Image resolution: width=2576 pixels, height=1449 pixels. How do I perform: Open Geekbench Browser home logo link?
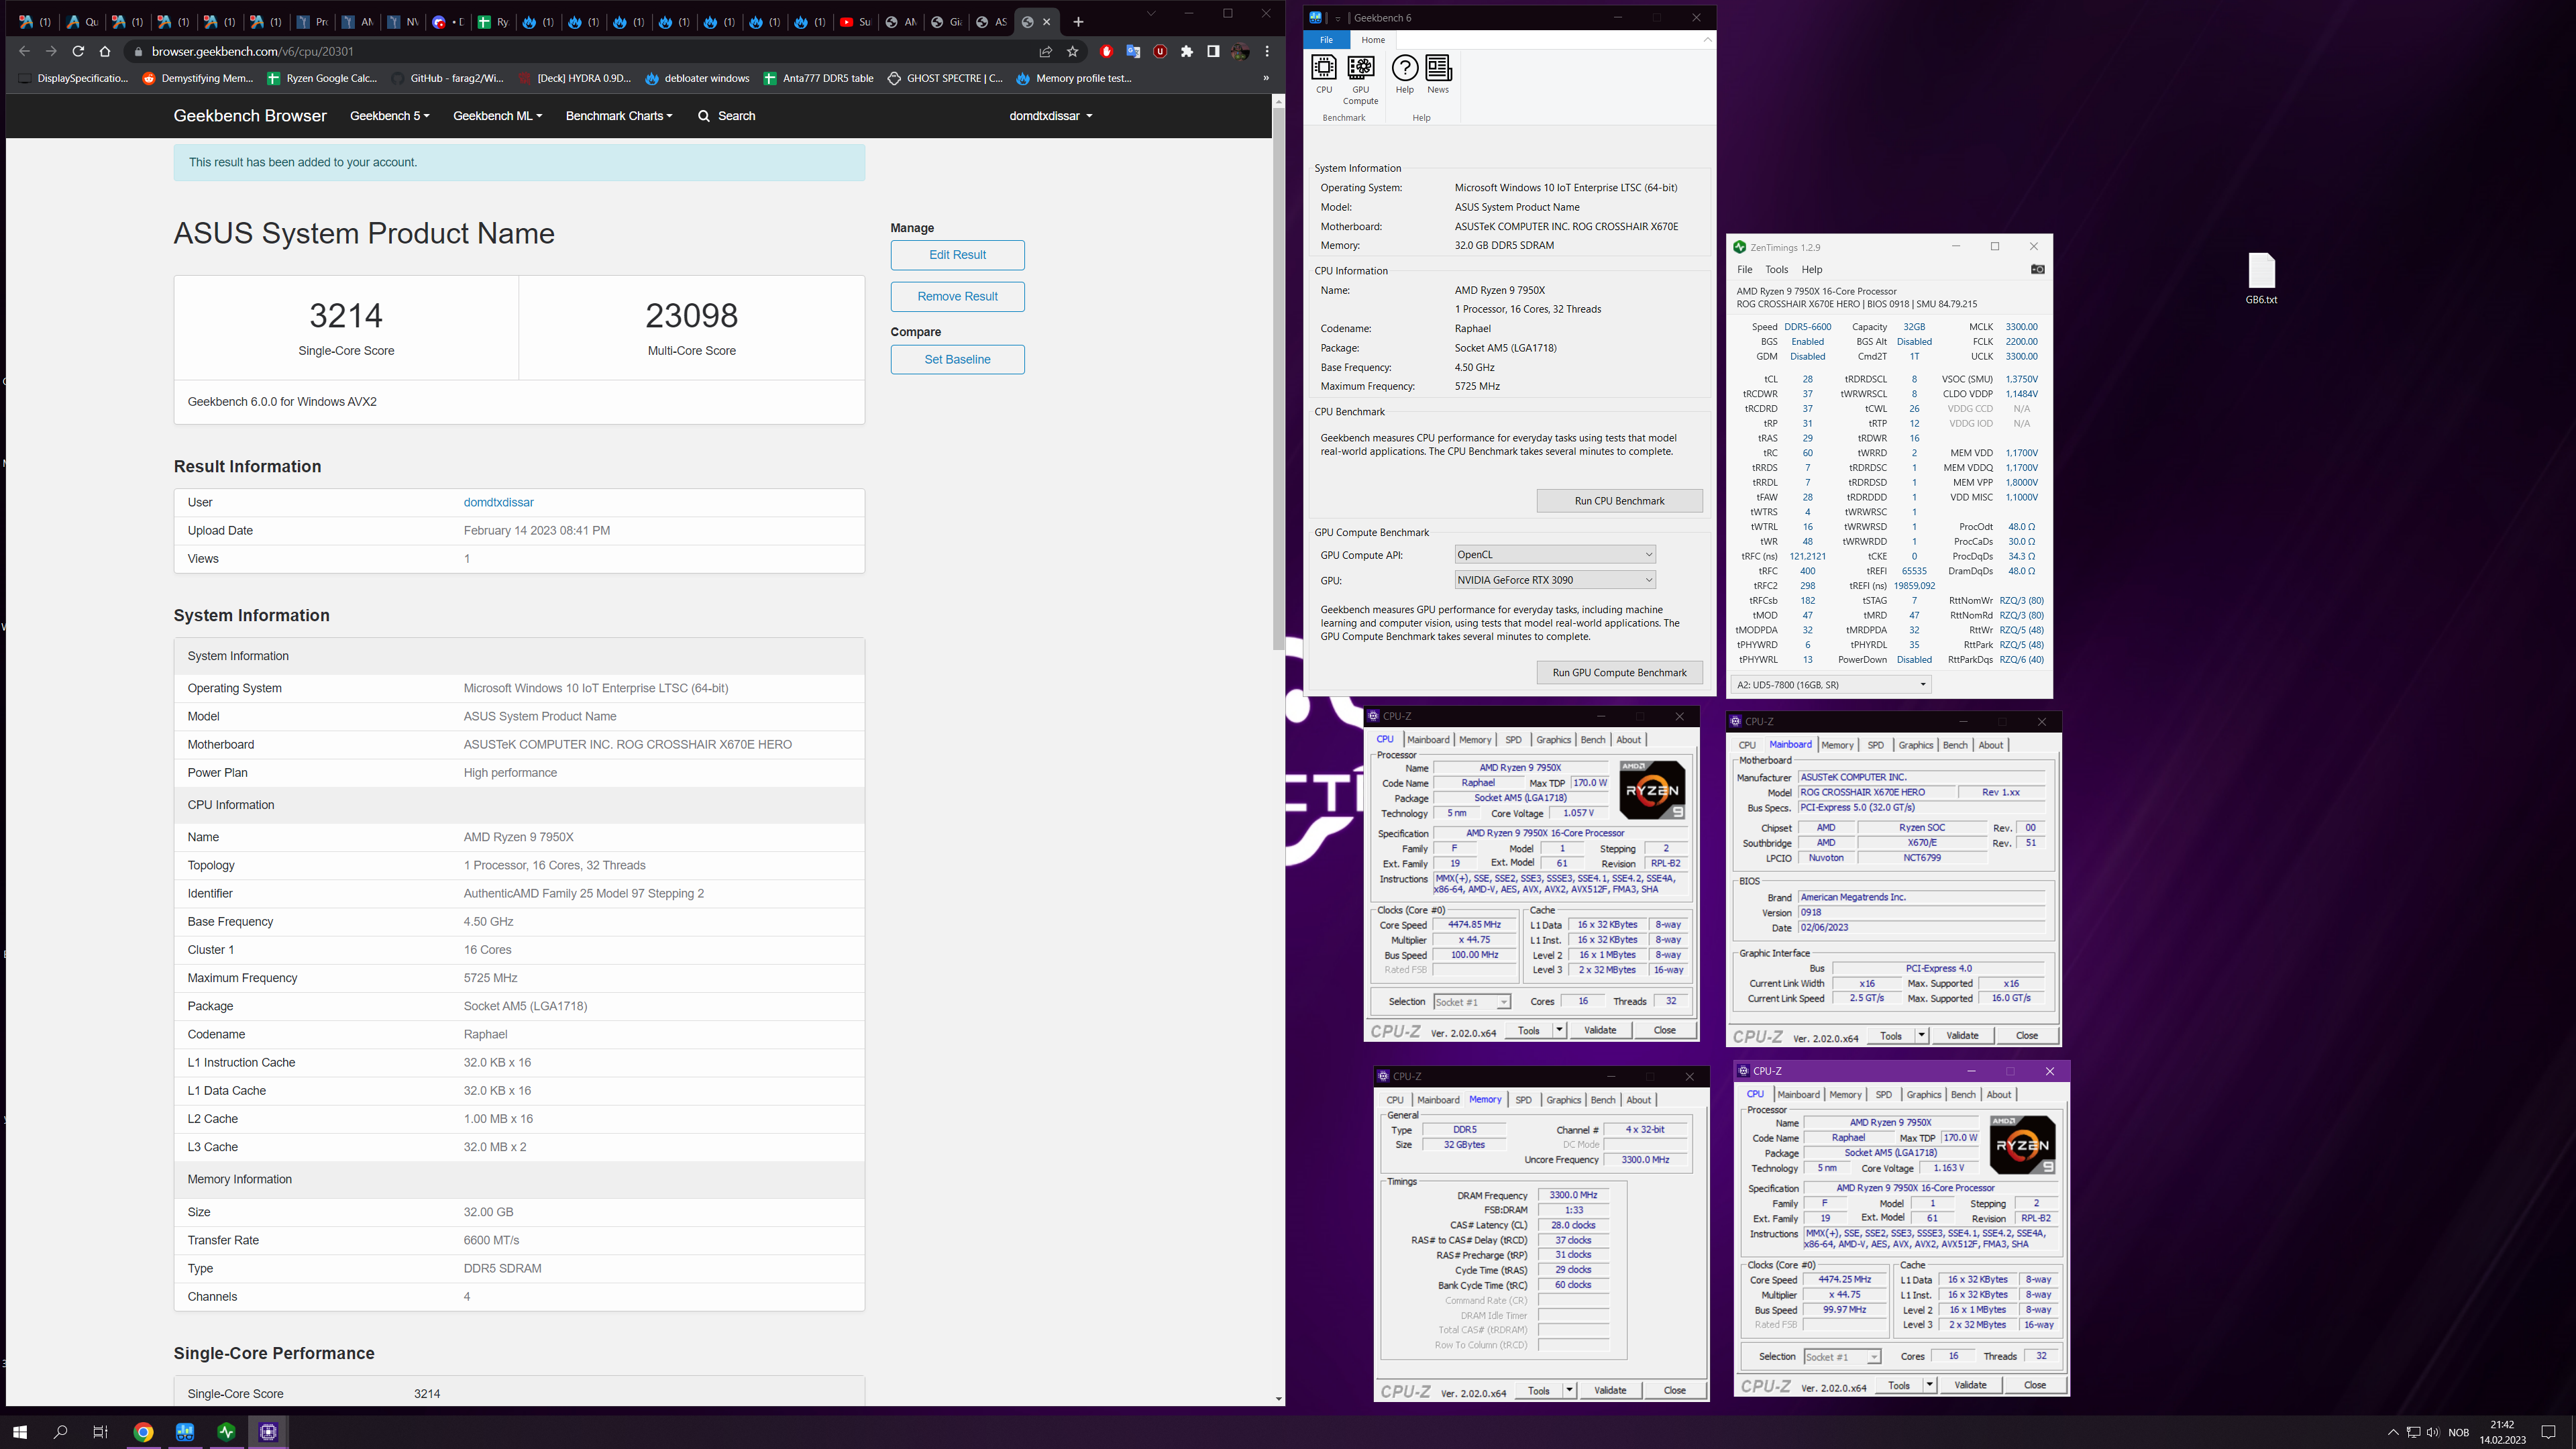[x=250, y=116]
